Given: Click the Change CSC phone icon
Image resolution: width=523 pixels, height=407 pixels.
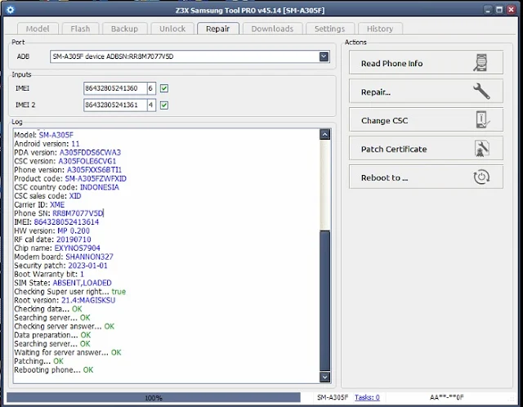Looking at the screenshot, I should [482, 120].
